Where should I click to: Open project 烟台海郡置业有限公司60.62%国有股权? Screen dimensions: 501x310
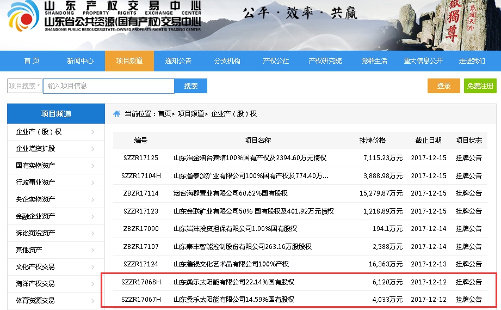(x=230, y=193)
